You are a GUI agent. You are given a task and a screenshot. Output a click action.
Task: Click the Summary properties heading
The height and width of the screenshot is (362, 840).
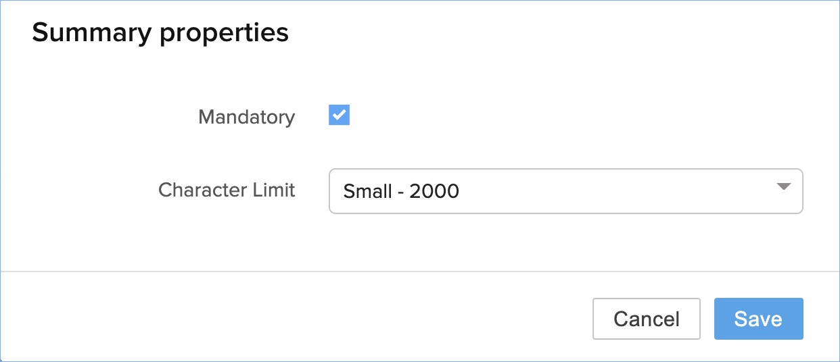click(160, 32)
